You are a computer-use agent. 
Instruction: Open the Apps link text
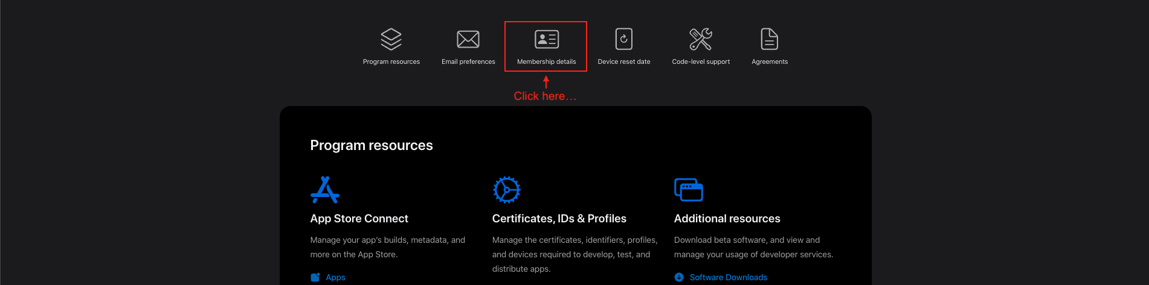point(335,277)
